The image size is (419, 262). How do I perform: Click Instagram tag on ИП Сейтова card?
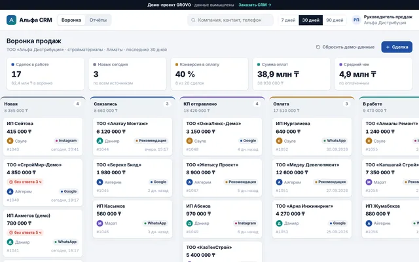pyautogui.click(x=66, y=141)
